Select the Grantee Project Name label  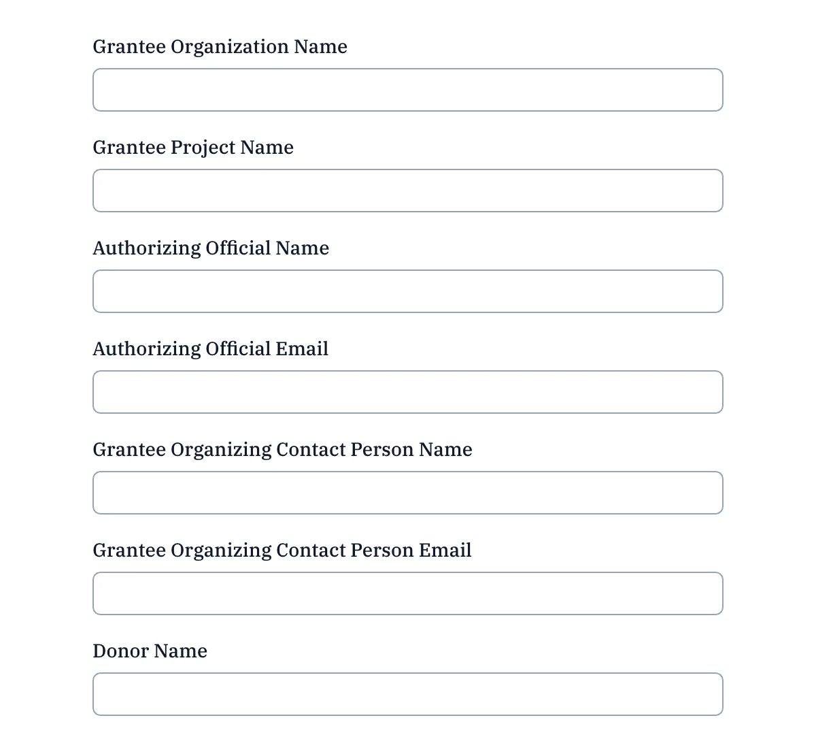(x=193, y=147)
